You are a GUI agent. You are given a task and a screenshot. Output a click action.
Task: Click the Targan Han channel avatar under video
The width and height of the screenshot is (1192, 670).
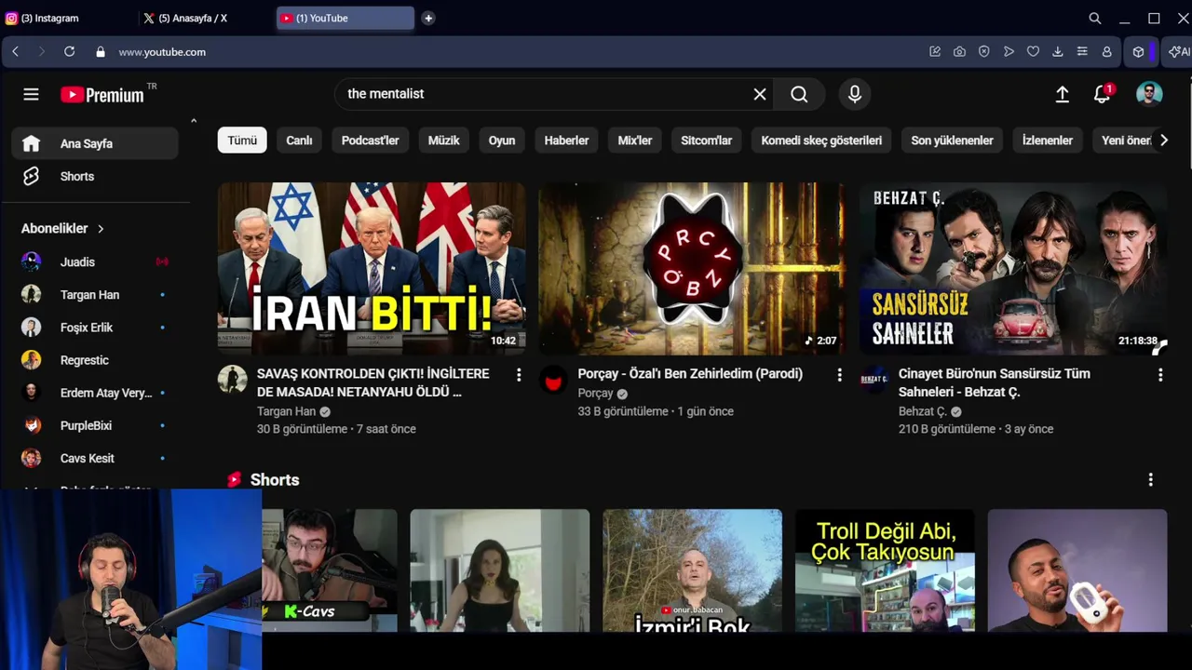233,380
